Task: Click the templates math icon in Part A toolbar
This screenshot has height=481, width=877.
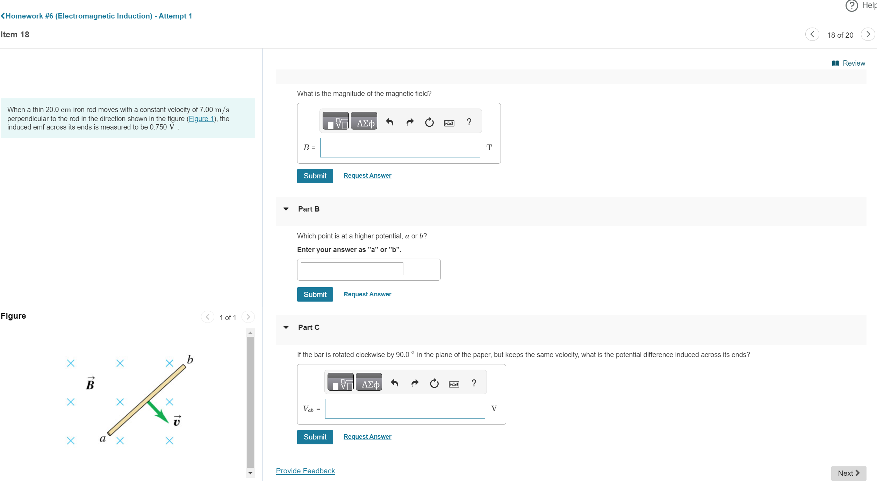Action: [335, 121]
